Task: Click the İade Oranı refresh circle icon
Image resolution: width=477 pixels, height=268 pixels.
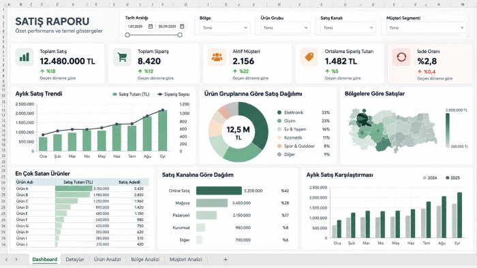Action: pos(401,57)
